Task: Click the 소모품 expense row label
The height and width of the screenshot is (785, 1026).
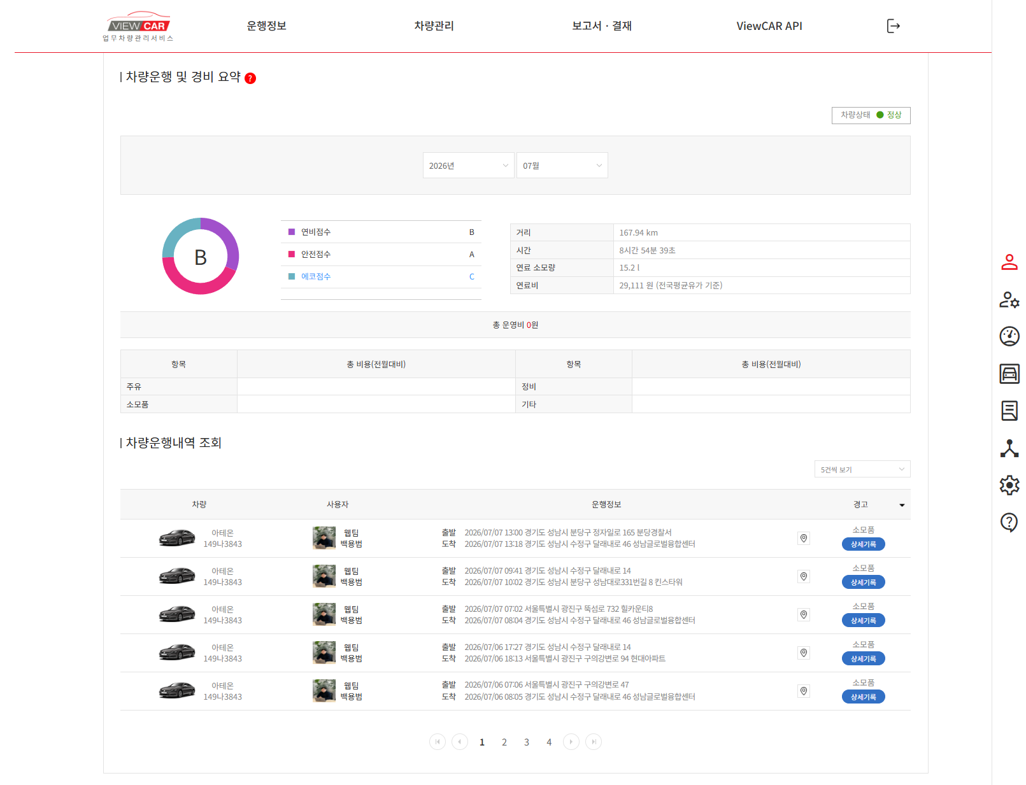Action: tap(138, 405)
